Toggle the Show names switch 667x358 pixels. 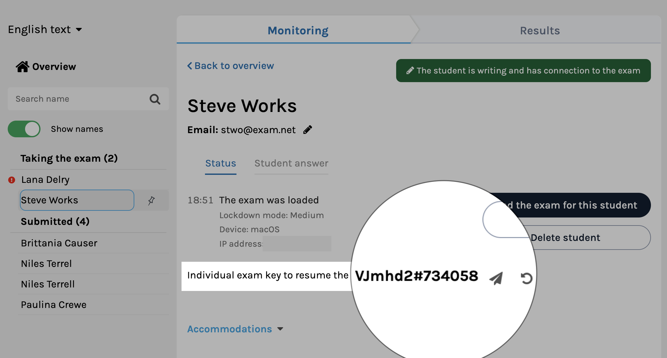pyautogui.click(x=24, y=129)
